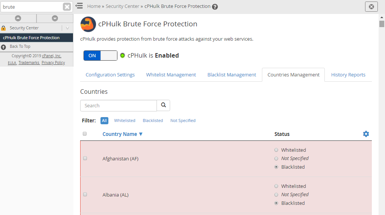The height and width of the screenshot is (215, 385).
Task: Toggle cPHulk ON/OFF switch
Action: pos(100,55)
